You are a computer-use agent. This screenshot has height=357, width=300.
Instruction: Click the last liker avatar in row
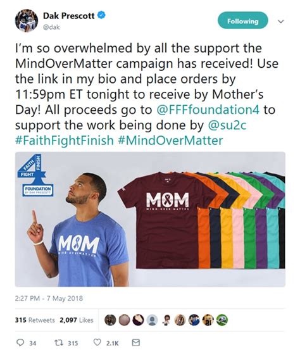[x=222, y=320]
